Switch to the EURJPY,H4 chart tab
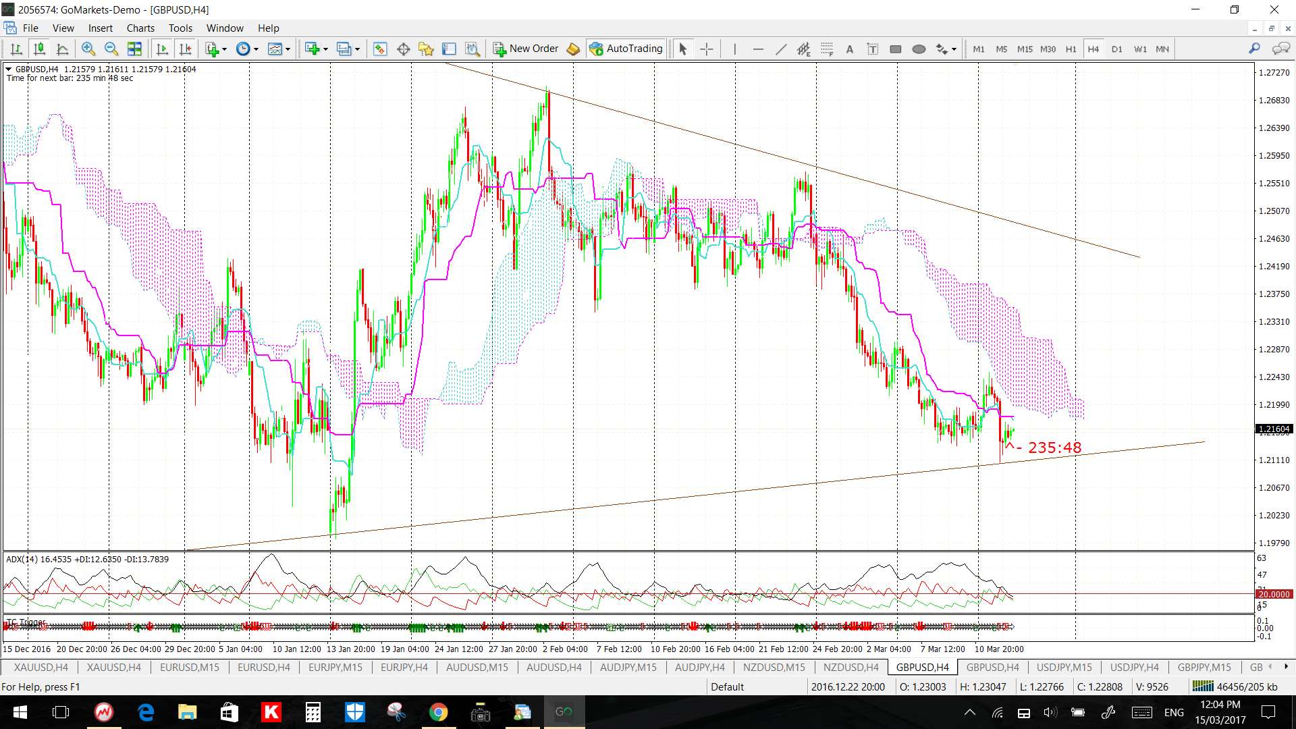This screenshot has width=1296, height=729. click(x=404, y=667)
